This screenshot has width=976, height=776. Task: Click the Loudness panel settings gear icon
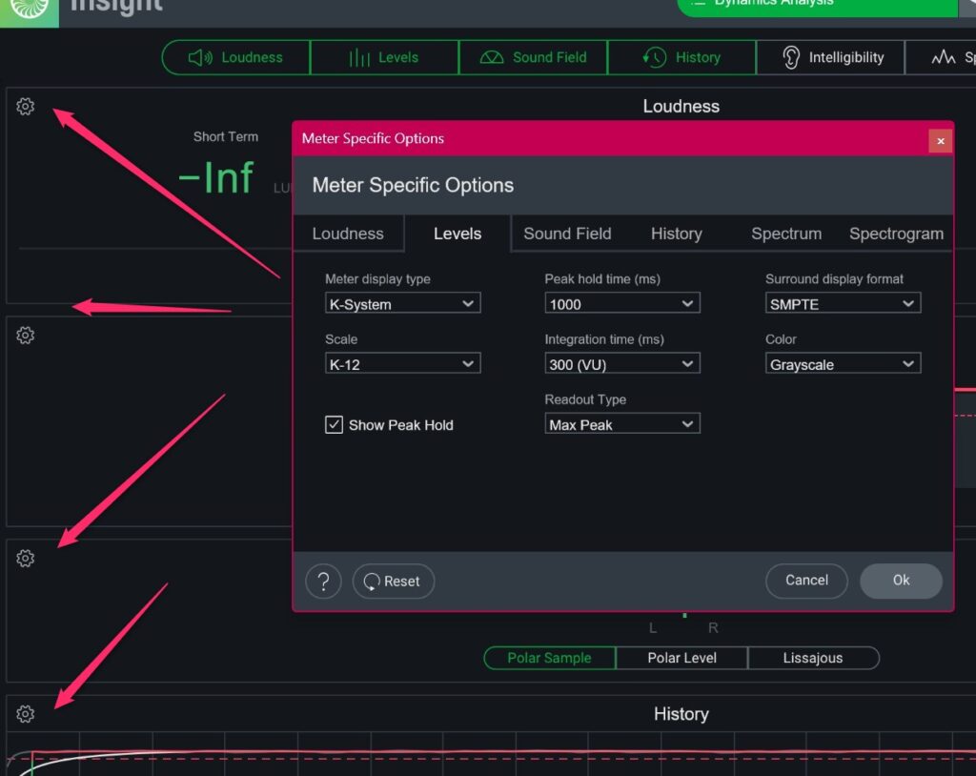(x=26, y=107)
